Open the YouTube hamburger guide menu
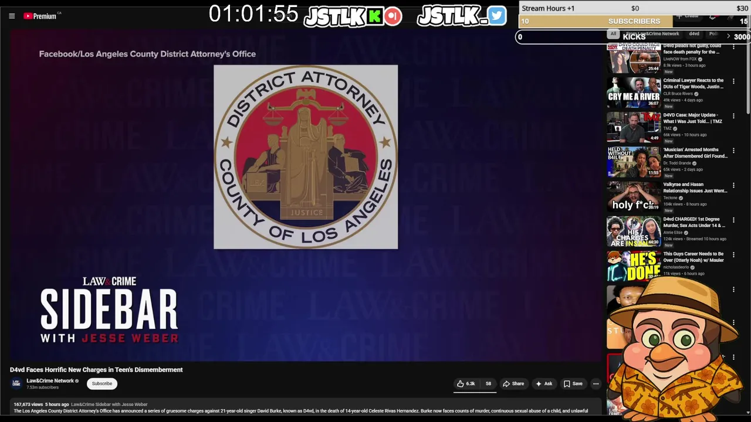Viewport: 751px width, 422px height. (12, 16)
